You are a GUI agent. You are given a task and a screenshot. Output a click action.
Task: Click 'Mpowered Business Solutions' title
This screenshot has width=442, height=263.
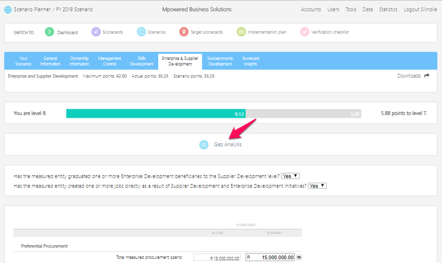[x=197, y=9]
